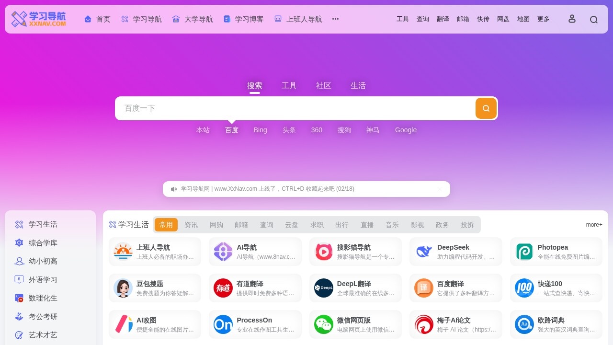This screenshot has height=345, width=613.
Task: Select the 微信网页版 WeChat icon
Action: [323, 324]
